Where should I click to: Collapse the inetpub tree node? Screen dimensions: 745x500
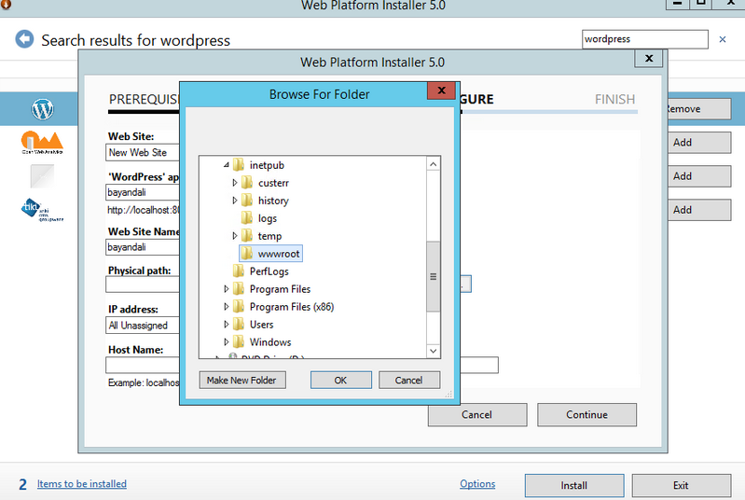click(227, 165)
